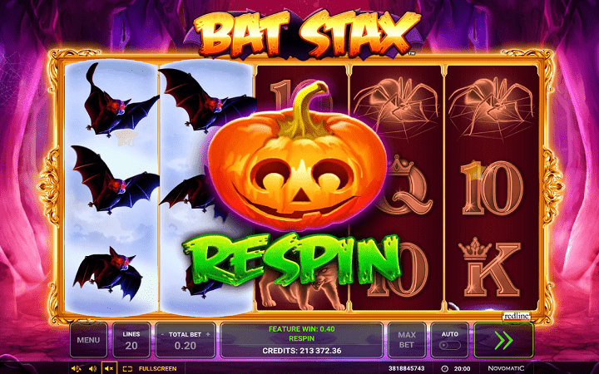
Task: Click the crowned K symbol on reel five
Action: point(489,268)
